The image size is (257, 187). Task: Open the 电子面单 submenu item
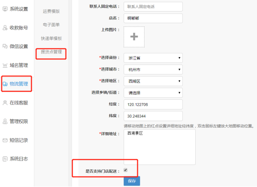click(x=51, y=25)
